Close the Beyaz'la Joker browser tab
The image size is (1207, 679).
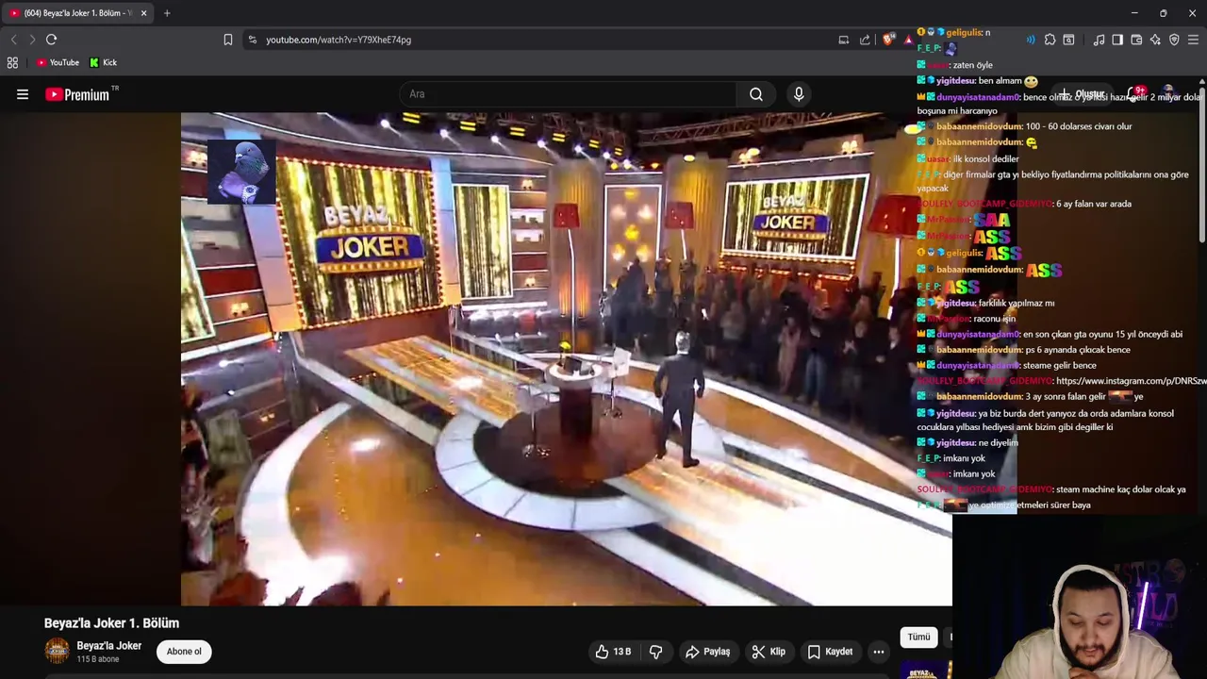[143, 13]
